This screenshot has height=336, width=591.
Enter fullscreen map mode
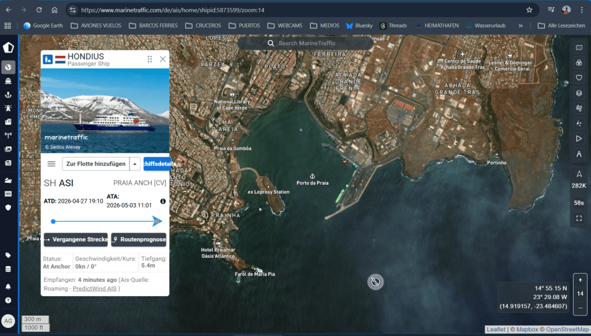click(579, 218)
